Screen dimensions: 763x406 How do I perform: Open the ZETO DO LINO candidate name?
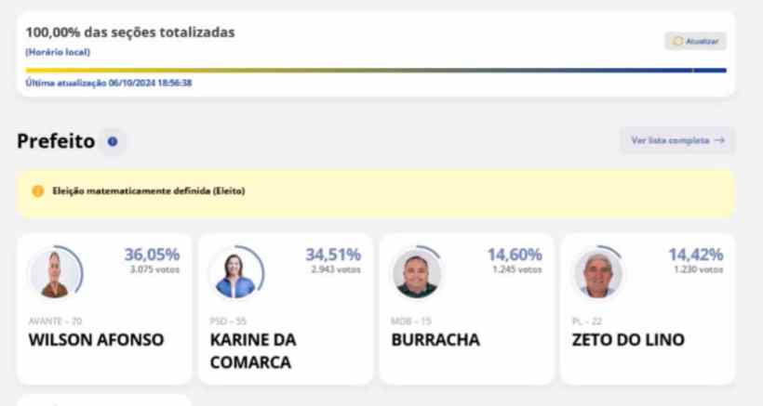[x=628, y=339]
